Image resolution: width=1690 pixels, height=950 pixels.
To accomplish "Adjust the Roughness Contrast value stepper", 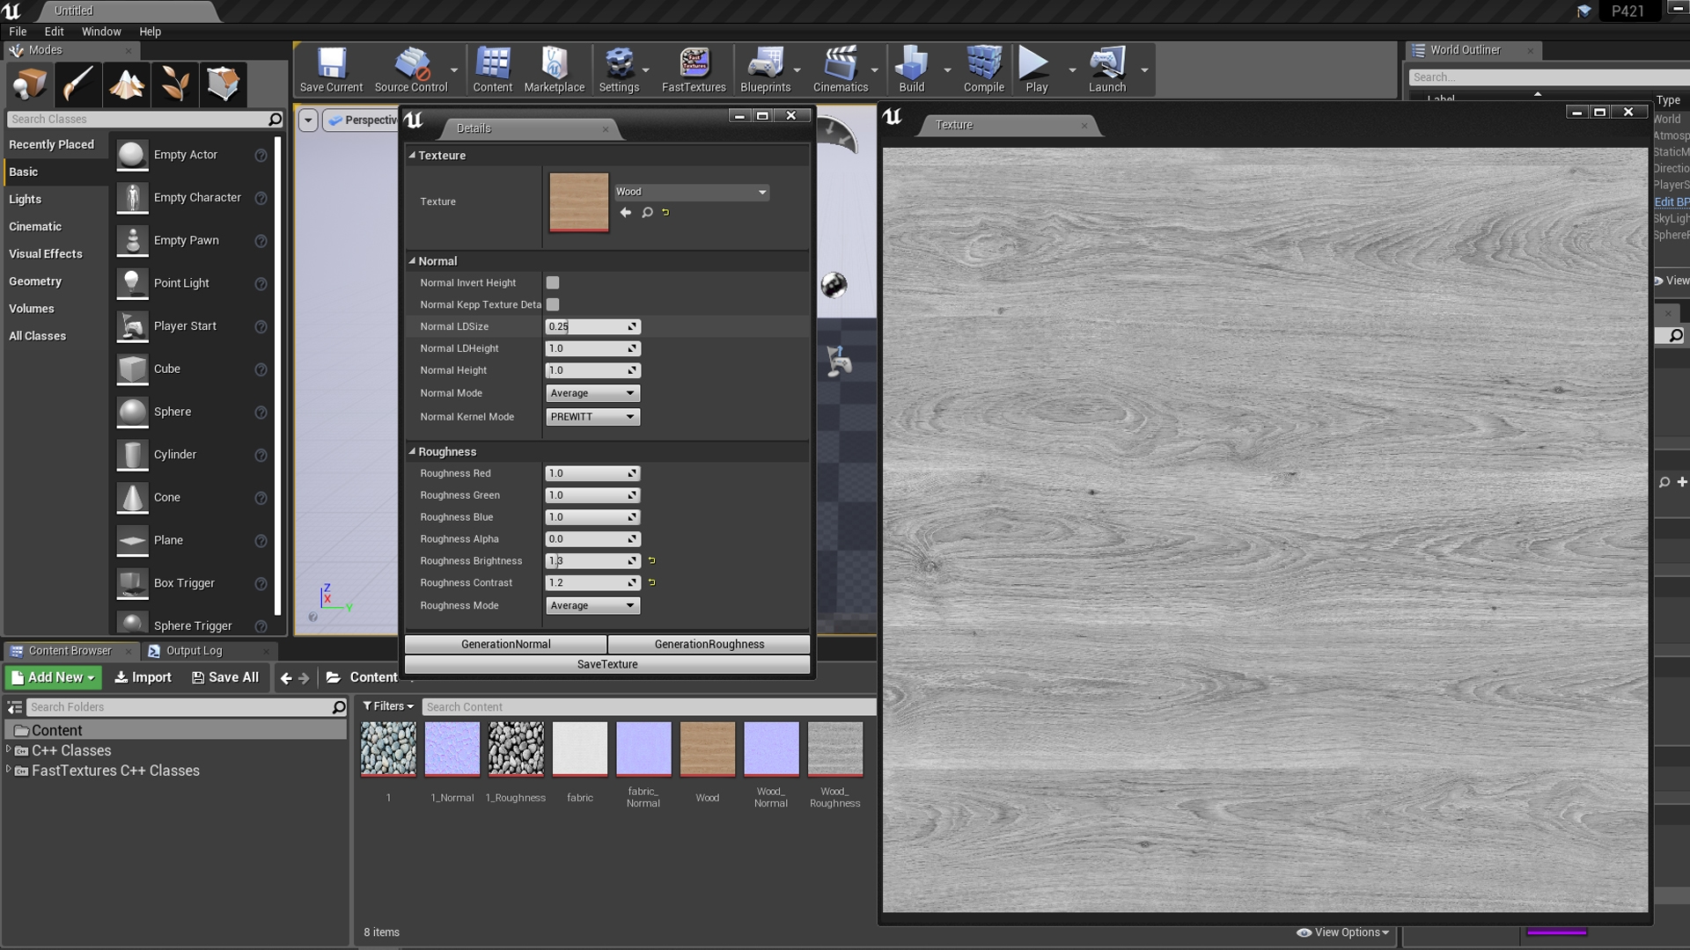I will point(631,582).
